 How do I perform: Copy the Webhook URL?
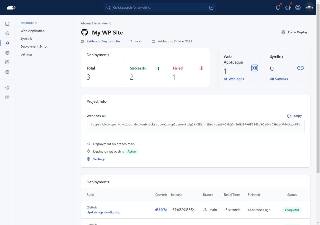(294, 116)
